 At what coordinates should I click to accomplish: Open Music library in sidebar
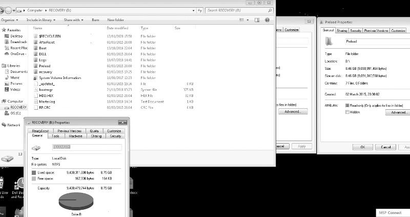pos(12,77)
